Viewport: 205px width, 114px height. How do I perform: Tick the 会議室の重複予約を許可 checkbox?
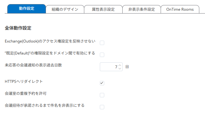pyautogui.click(x=102, y=95)
